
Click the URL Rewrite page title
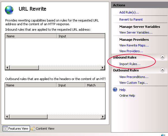33,9
